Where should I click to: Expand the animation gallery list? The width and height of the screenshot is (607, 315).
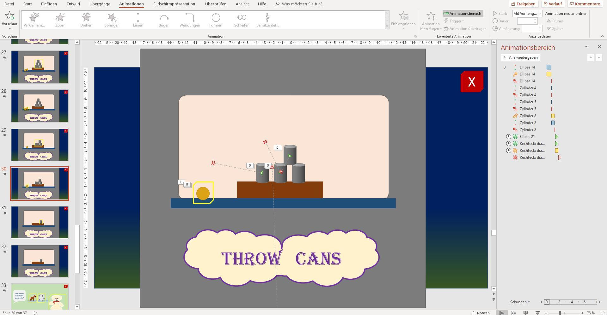pos(387,26)
